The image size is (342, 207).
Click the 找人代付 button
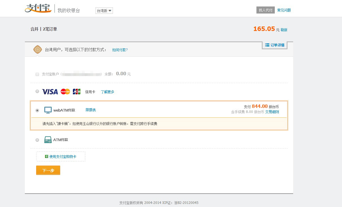pos(265,10)
